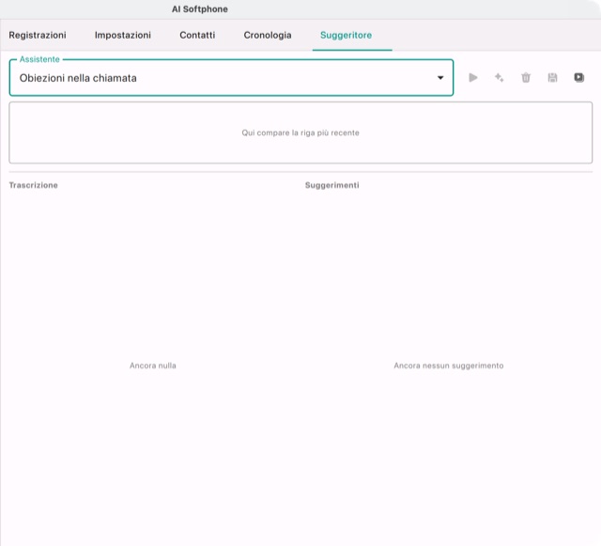This screenshot has height=546, width=601.
Task: Click the 'Qui compare la riga più recente' box
Action: (x=300, y=133)
